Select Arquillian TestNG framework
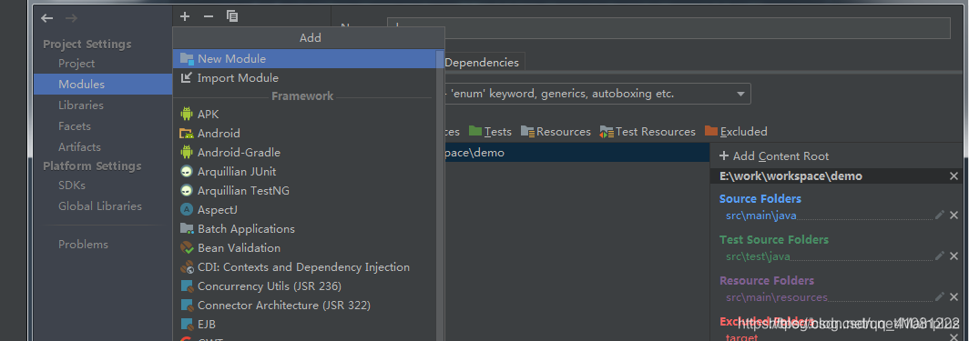The width and height of the screenshot is (969, 341). [x=305, y=191]
